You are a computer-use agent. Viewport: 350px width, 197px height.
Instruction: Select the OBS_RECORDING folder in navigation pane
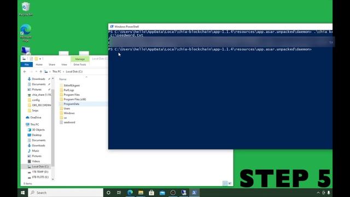40,105
